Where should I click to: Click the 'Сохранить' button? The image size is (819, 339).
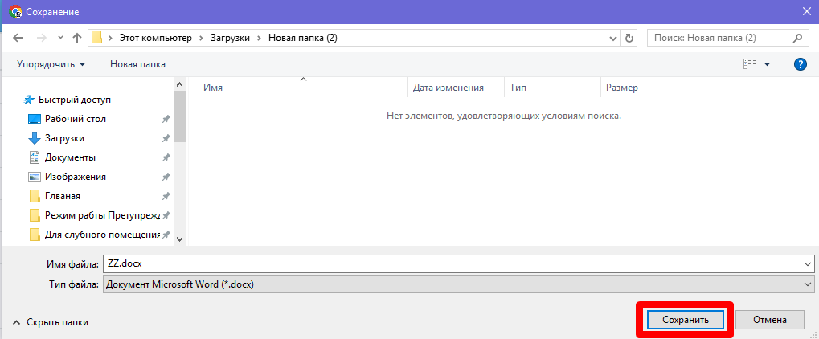click(685, 320)
